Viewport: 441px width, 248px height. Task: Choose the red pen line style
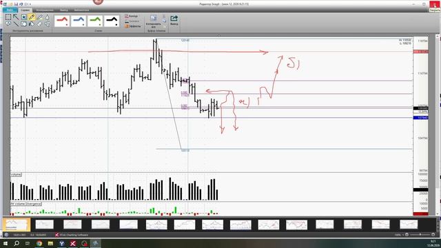click(x=62, y=21)
